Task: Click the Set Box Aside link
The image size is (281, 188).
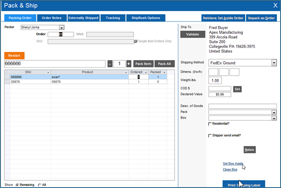Action: 233,163
